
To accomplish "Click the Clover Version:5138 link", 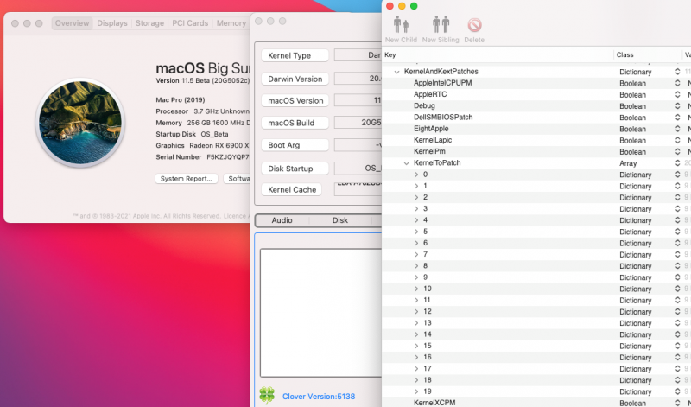I will coord(319,397).
